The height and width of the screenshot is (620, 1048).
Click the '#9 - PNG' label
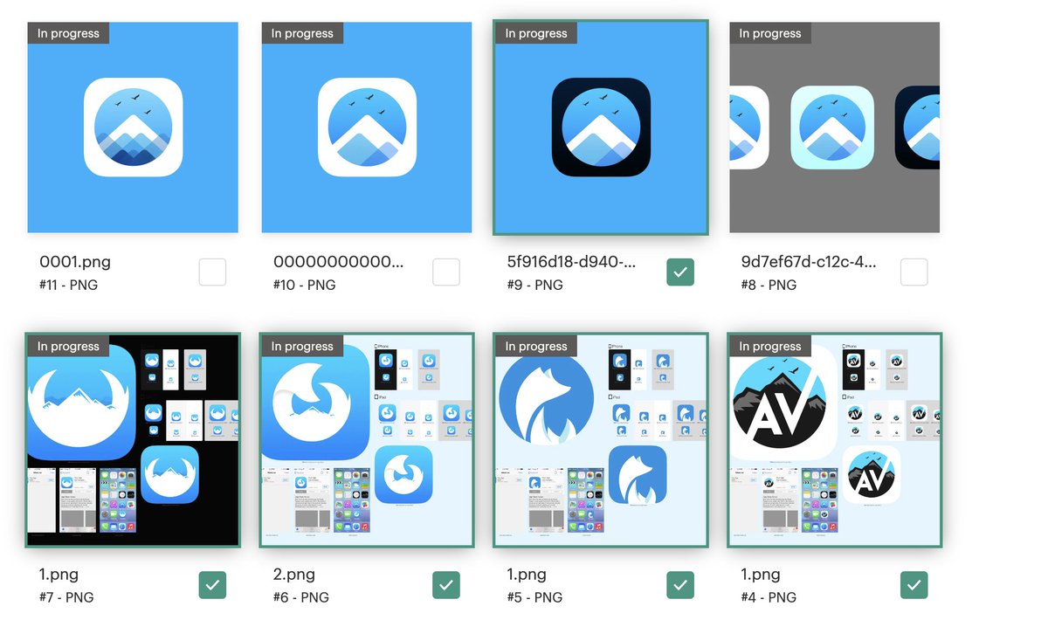click(x=534, y=285)
